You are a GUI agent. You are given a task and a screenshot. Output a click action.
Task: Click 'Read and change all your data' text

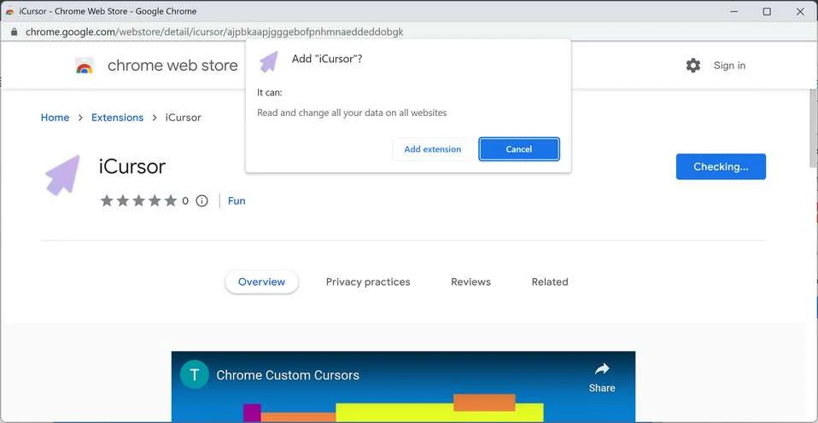[352, 113]
